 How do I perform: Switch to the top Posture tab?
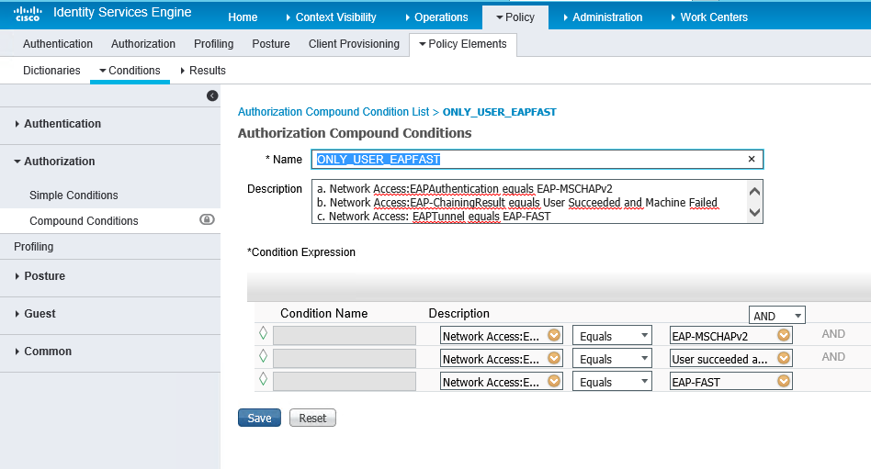pos(270,44)
